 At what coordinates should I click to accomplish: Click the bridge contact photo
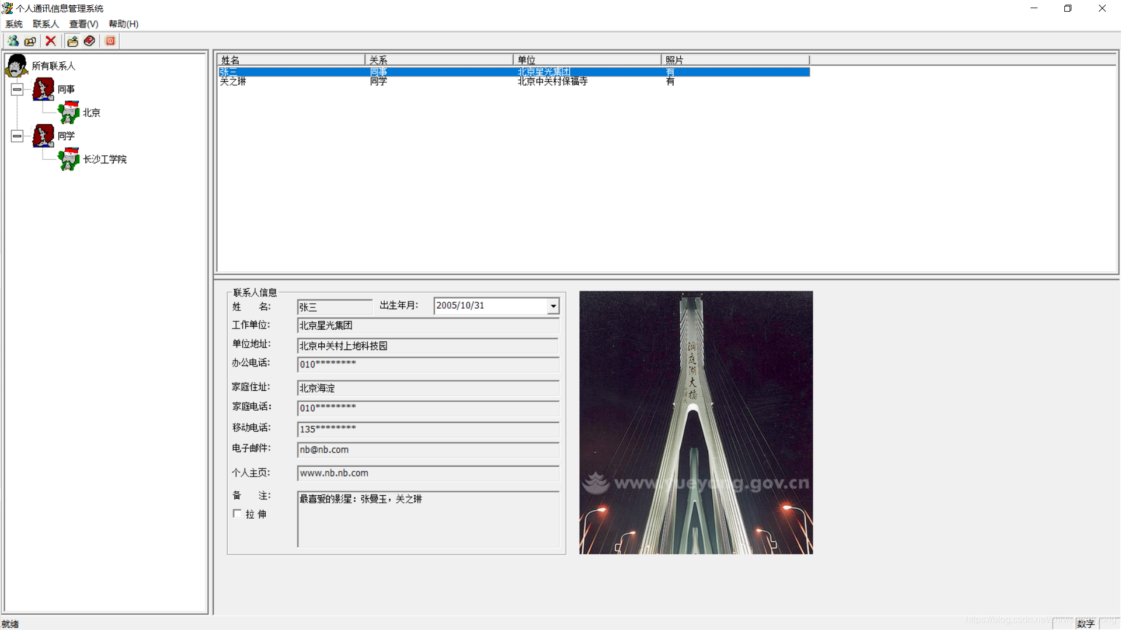click(x=695, y=422)
